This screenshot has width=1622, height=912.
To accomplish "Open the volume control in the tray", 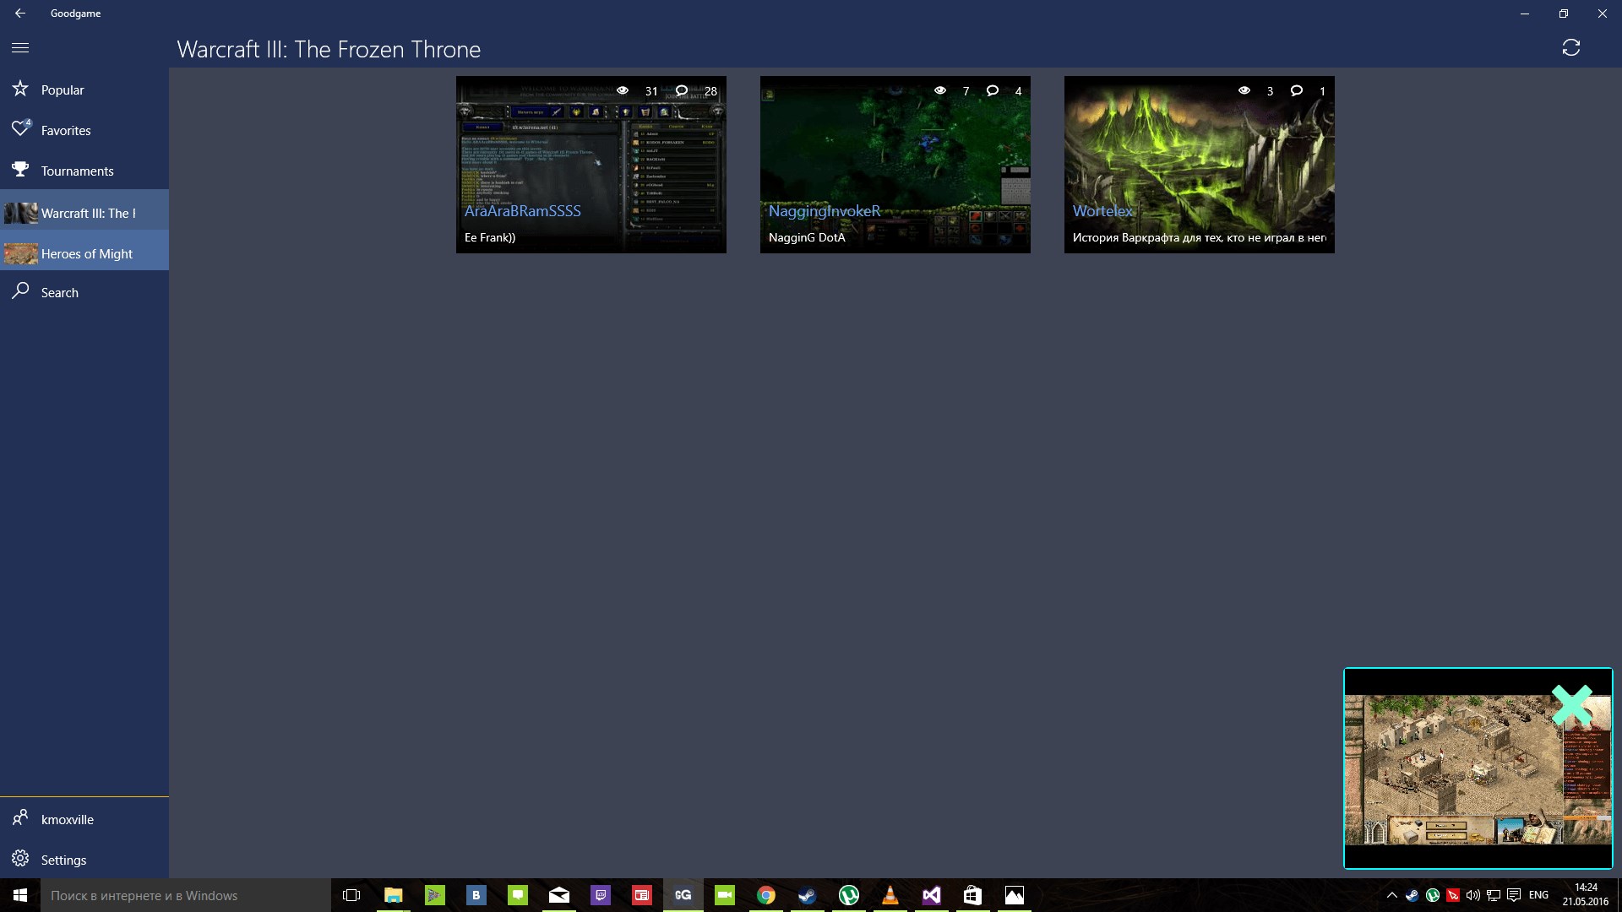I will click(1473, 895).
